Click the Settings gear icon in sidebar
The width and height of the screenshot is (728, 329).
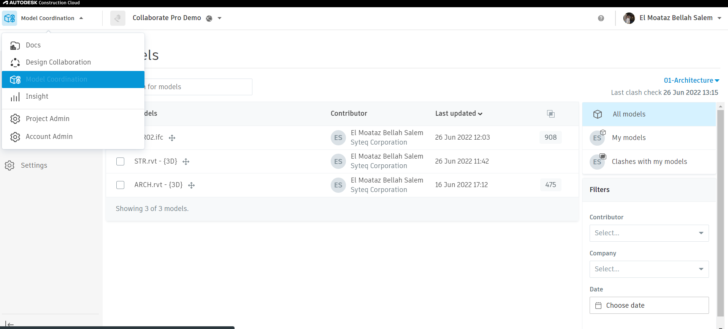(10, 165)
